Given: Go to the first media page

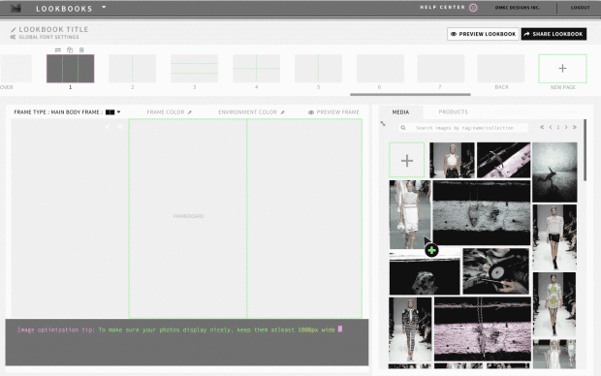Looking at the screenshot, I should (542, 127).
